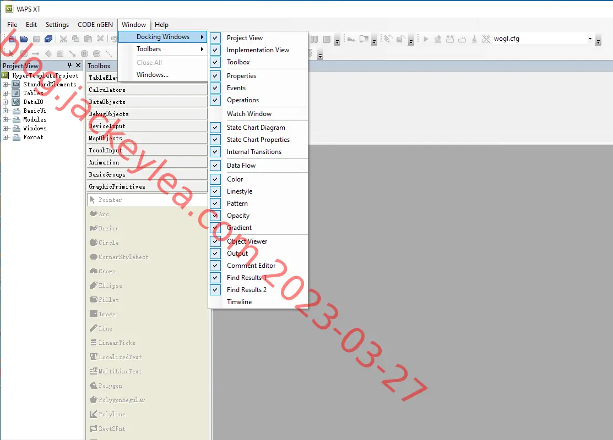Expand the Format tree node
Screen dimensions: 613x440
(x=5, y=137)
